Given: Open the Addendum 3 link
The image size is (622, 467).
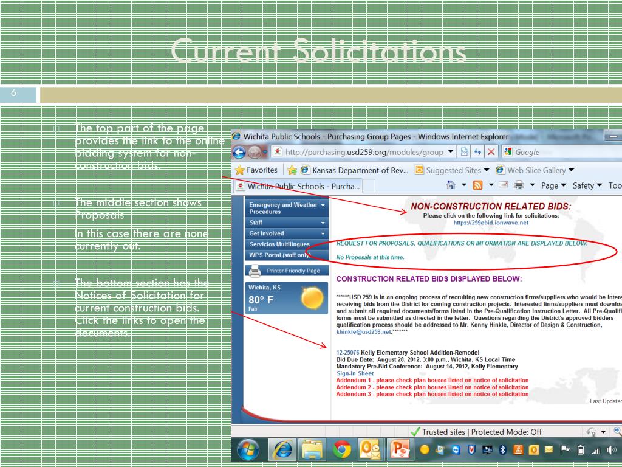Looking at the screenshot, I should click(432, 394).
